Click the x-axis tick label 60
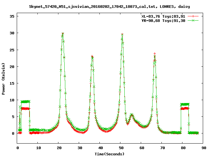Screen dimensions: 210x157 pyautogui.click(x=142, y=148)
